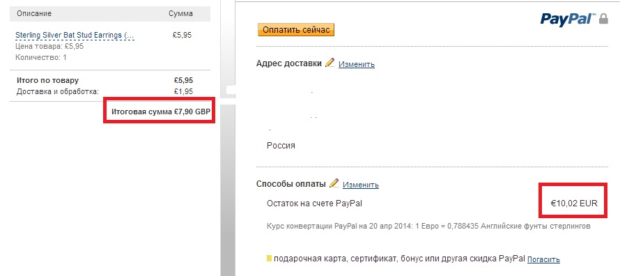Screen dimensions: 620x276
Task: Open Изменить link for payment methods
Action: 361,185
